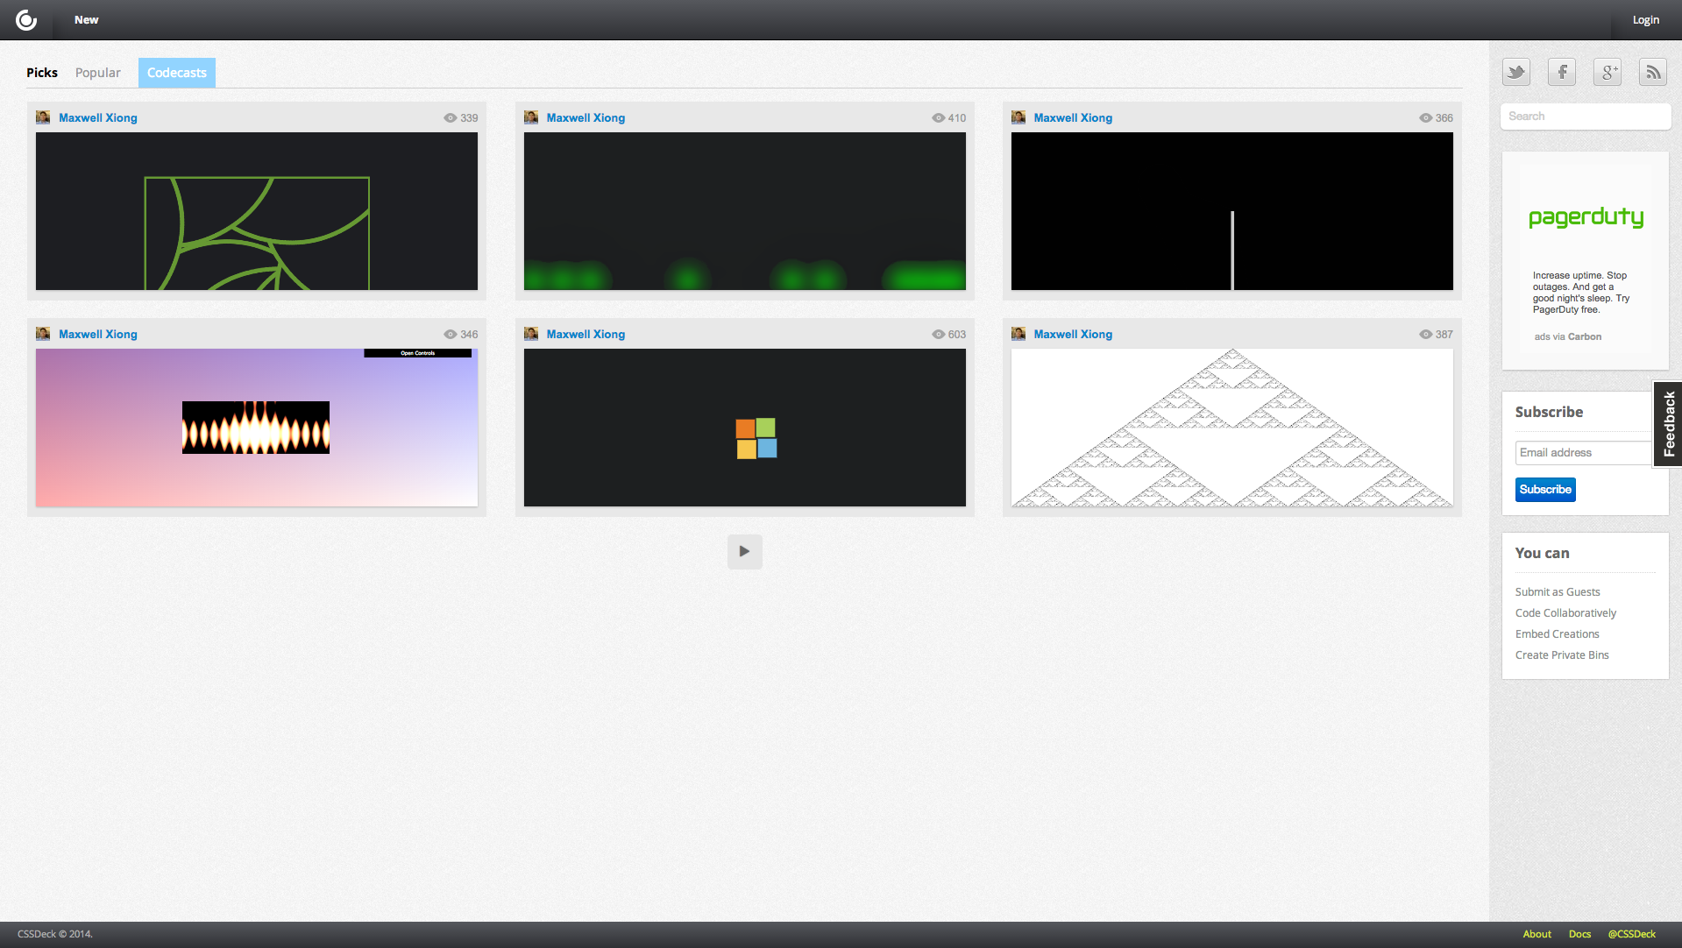The width and height of the screenshot is (1682, 948).
Task: Open the black vertical line thumbnail
Action: 1232,211
